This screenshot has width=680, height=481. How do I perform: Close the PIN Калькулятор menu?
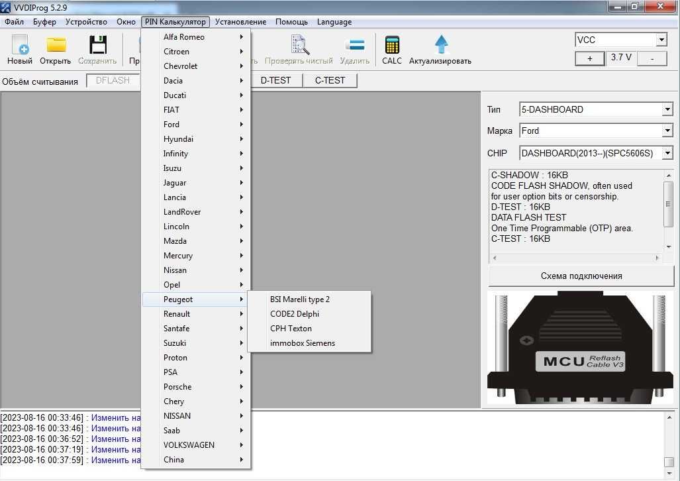click(x=175, y=22)
